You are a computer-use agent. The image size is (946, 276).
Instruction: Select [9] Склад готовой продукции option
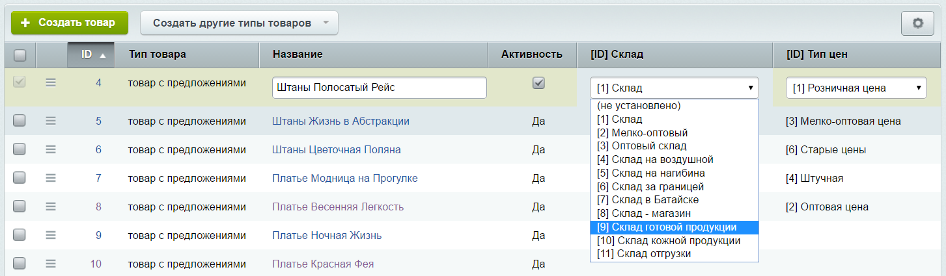pos(674,227)
